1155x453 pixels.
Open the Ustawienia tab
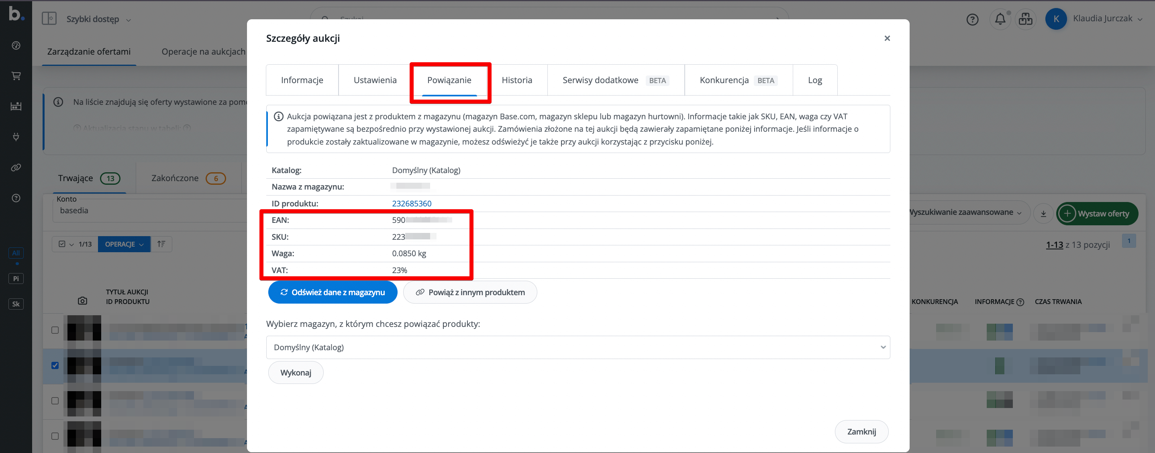[x=375, y=80]
